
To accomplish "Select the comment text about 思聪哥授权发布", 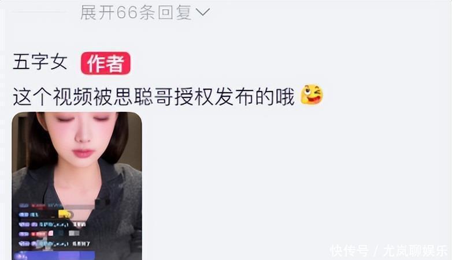I will click(153, 97).
